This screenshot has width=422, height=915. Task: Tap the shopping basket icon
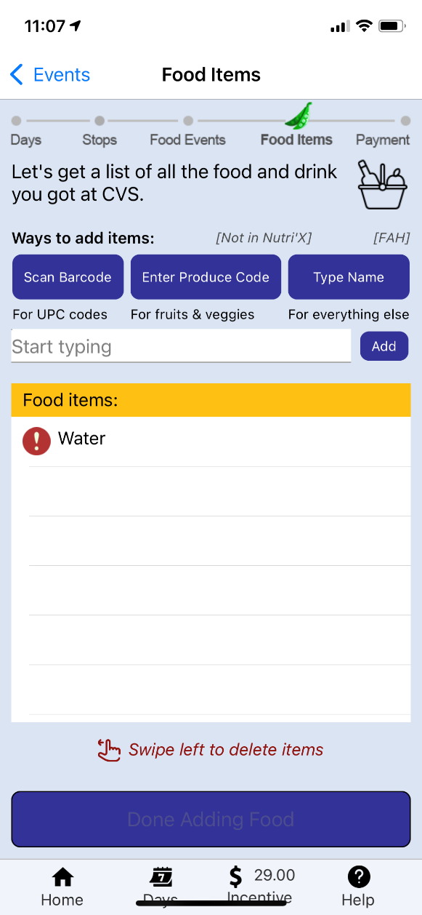point(383,185)
